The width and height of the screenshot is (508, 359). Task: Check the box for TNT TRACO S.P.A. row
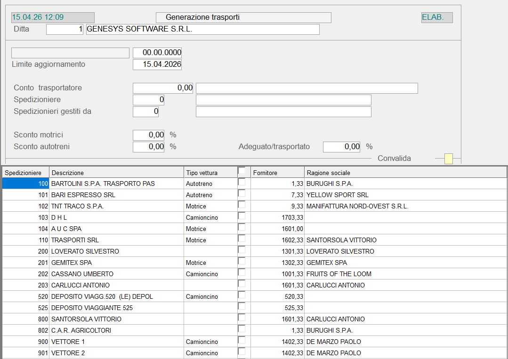(242, 205)
